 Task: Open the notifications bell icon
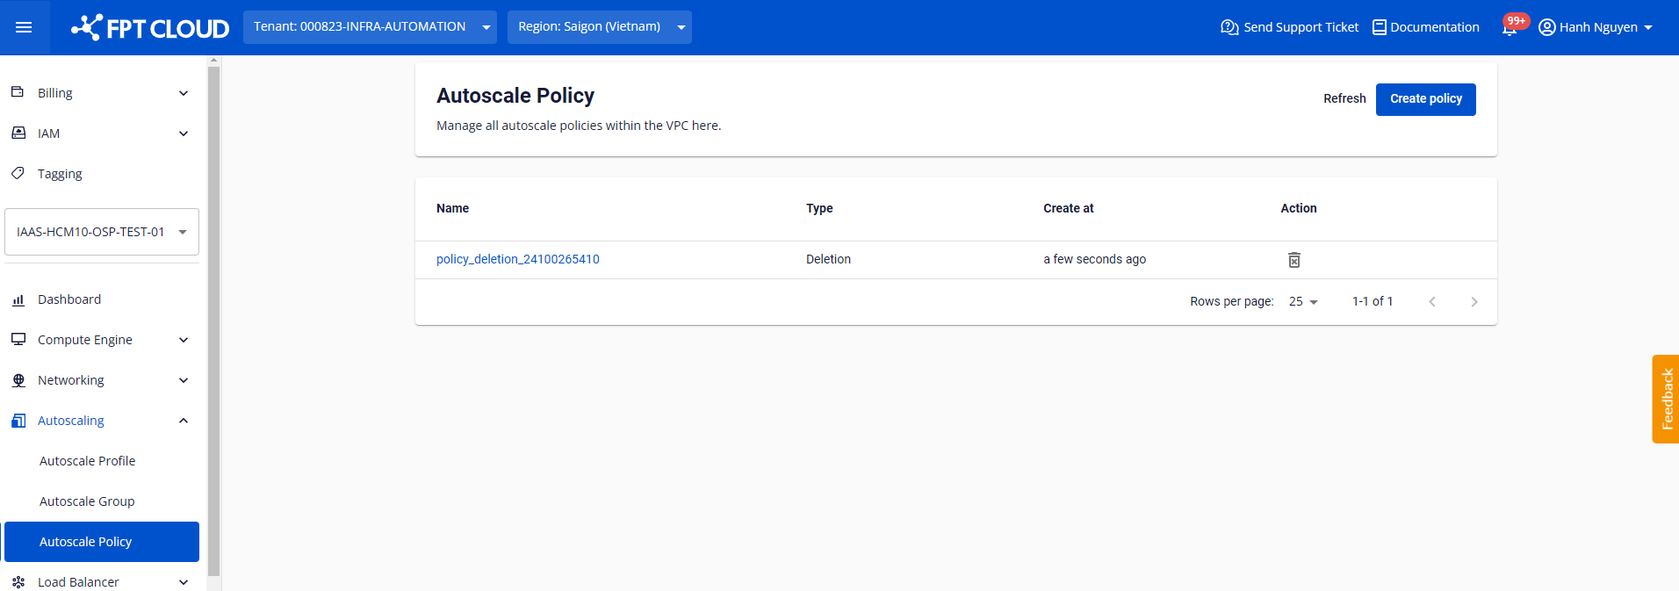coord(1509,28)
